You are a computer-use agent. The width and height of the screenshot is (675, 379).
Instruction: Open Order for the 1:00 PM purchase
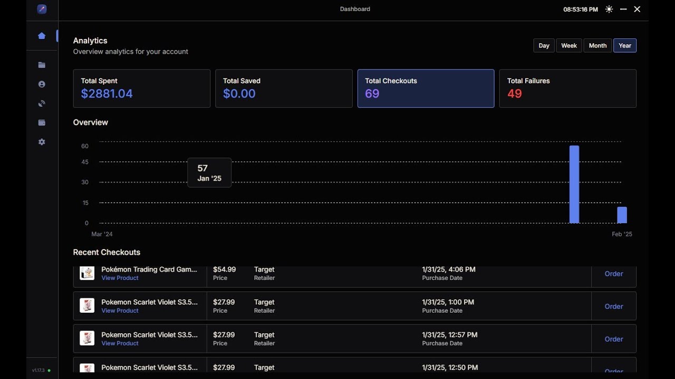(x=614, y=306)
